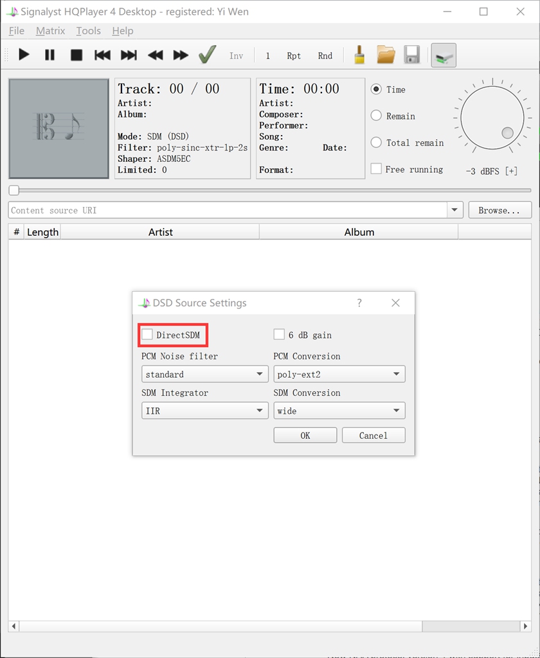The image size is (540, 658).
Task: Click the dialog's question mark help button
Action: 359,303
